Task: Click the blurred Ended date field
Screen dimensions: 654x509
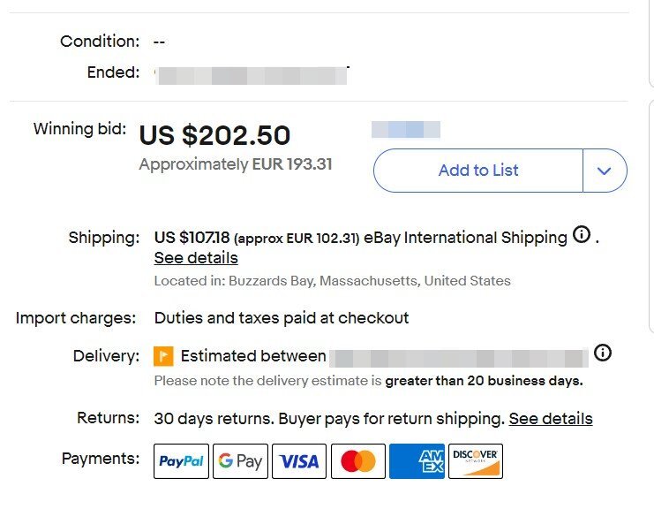Action: point(252,75)
